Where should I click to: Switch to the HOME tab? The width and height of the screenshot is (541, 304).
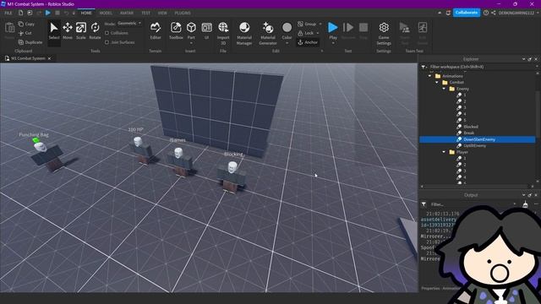[x=86, y=13]
